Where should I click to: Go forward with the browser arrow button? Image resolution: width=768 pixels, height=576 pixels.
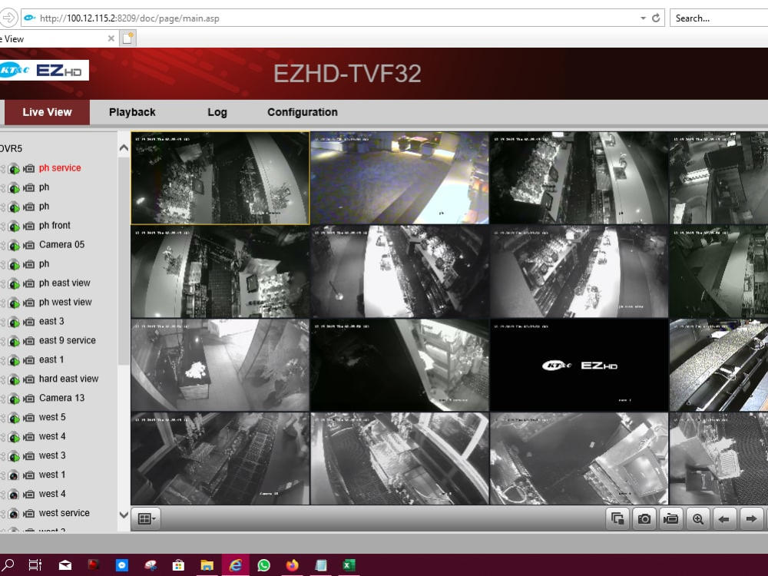click(x=8, y=18)
